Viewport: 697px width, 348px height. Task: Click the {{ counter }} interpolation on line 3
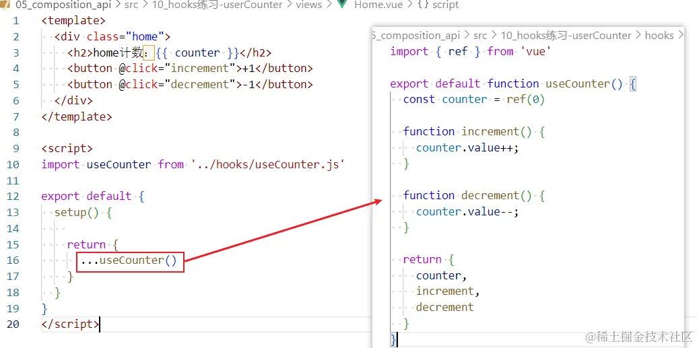(x=197, y=53)
